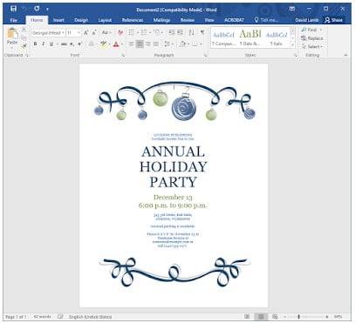
Task: Open the Find search tool
Action: click(x=311, y=30)
